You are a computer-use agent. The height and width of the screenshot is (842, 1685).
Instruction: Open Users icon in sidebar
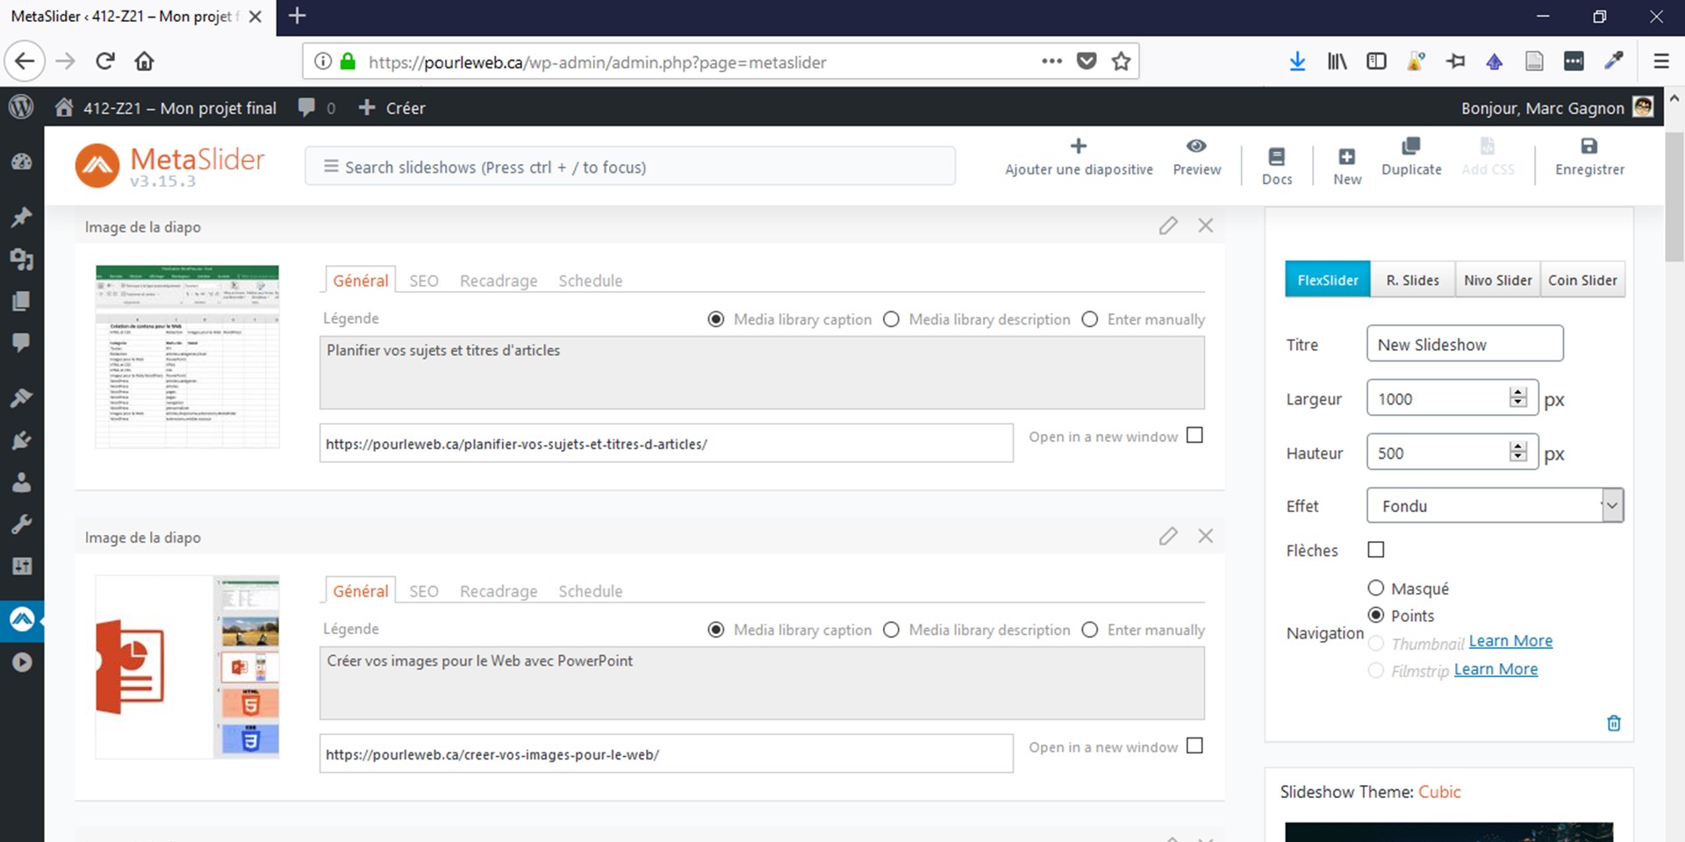point(22,482)
